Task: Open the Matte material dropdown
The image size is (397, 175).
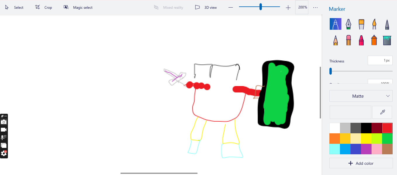Action: 361,96
